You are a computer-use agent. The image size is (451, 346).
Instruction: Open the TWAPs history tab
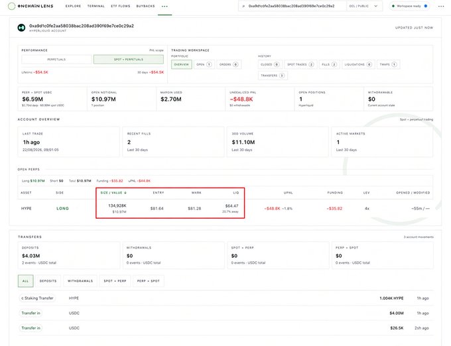click(388, 64)
